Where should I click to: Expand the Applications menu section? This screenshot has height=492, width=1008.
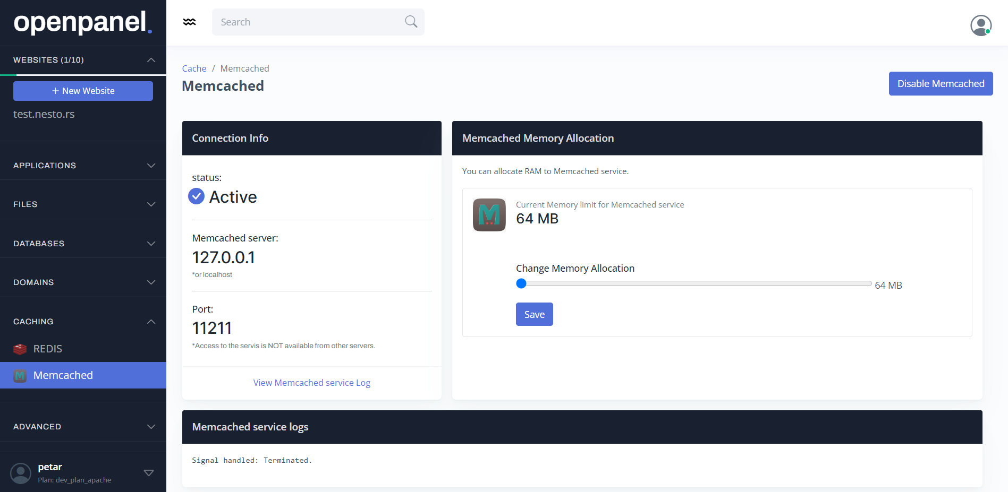151,166
